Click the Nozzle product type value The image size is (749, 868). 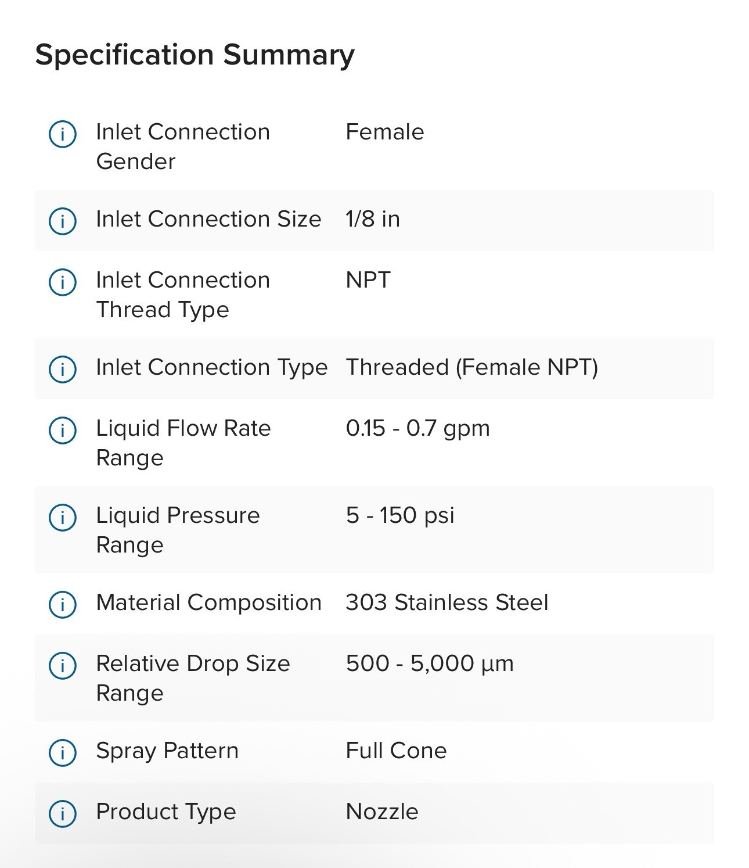[x=382, y=812]
